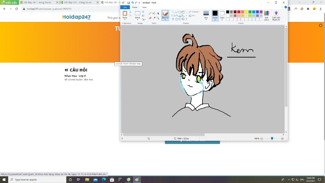Screen dimensions: 325x183
Task: Click the Edit with Paint 3D button
Action: point(276,16)
